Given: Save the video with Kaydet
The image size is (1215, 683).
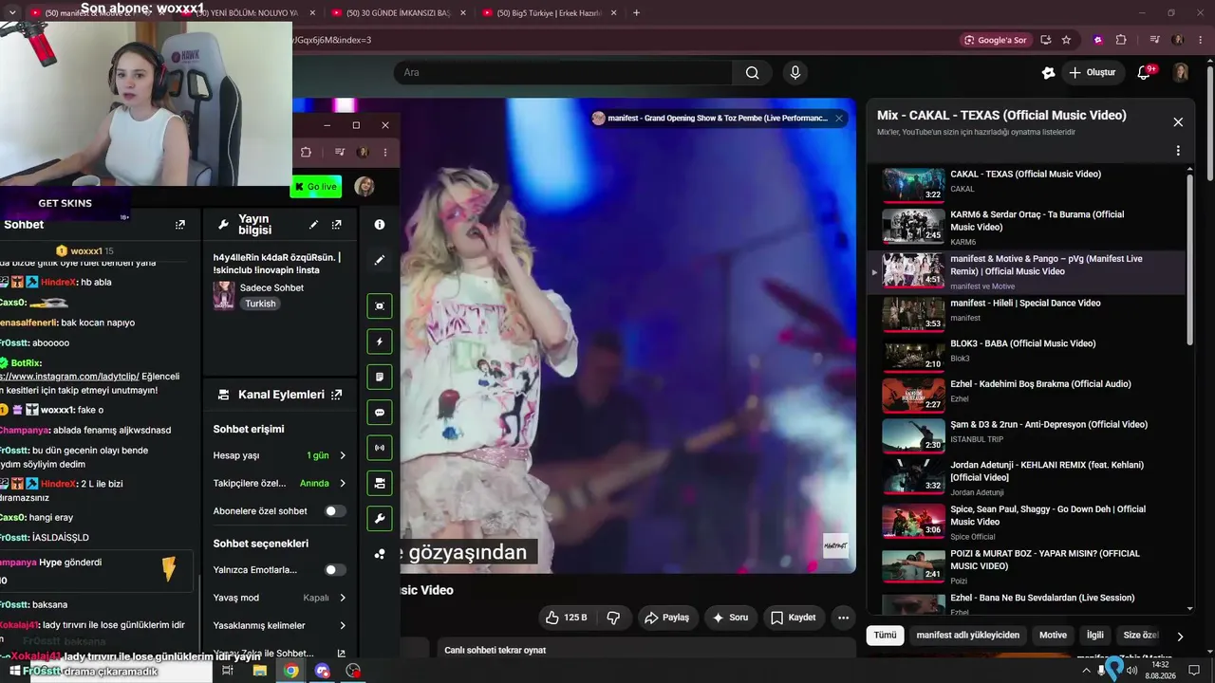Looking at the screenshot, I should pos(794,618).
